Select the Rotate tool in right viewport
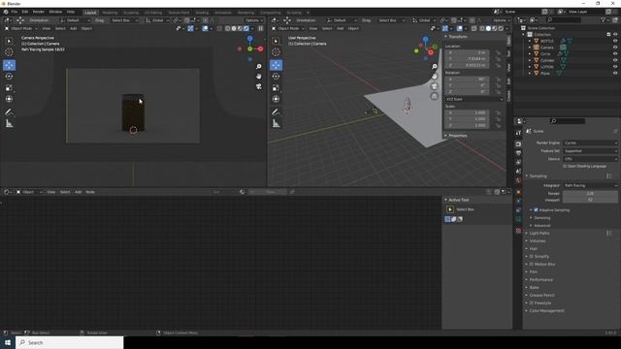This screenshot has width=621, height=349. click(276, 77)
